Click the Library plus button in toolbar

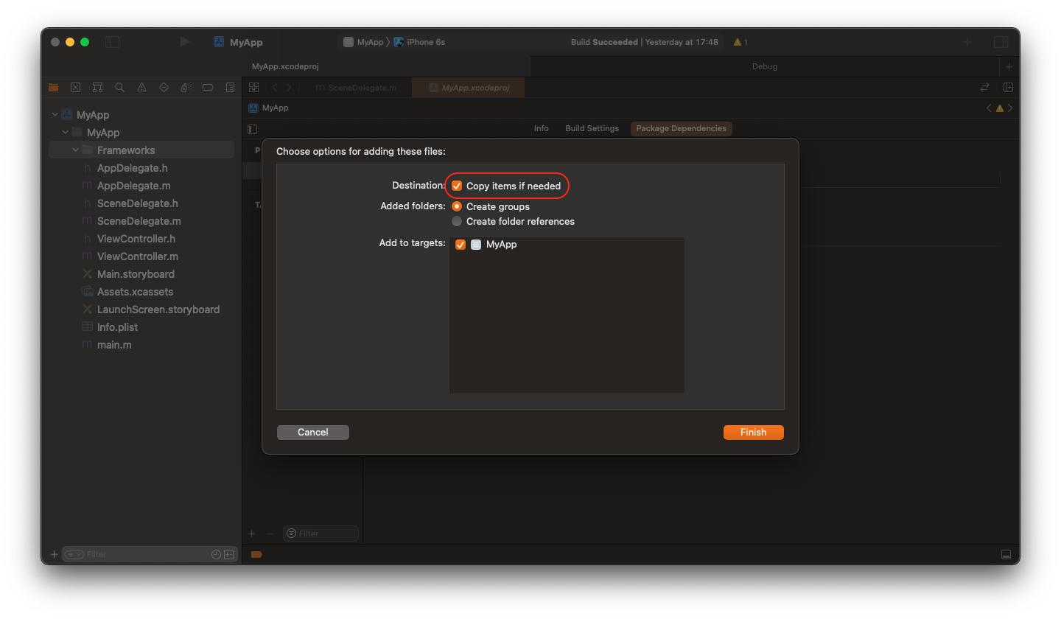click(967, 42)
